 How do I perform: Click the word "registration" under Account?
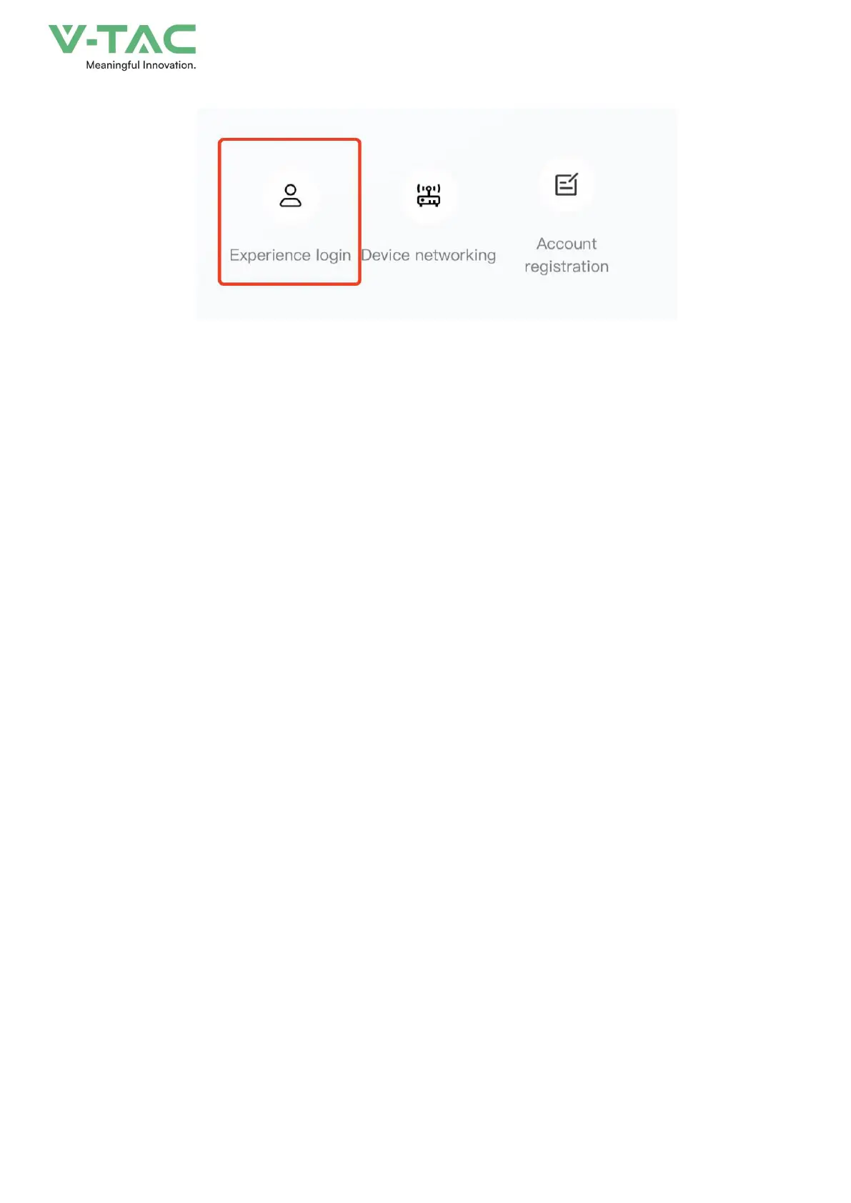click(x=567, y=267)
